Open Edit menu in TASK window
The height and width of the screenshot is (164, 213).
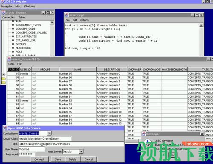(x=20, y=64)
